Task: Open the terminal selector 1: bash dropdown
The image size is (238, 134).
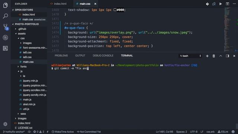Action: [x=190, y=56]
